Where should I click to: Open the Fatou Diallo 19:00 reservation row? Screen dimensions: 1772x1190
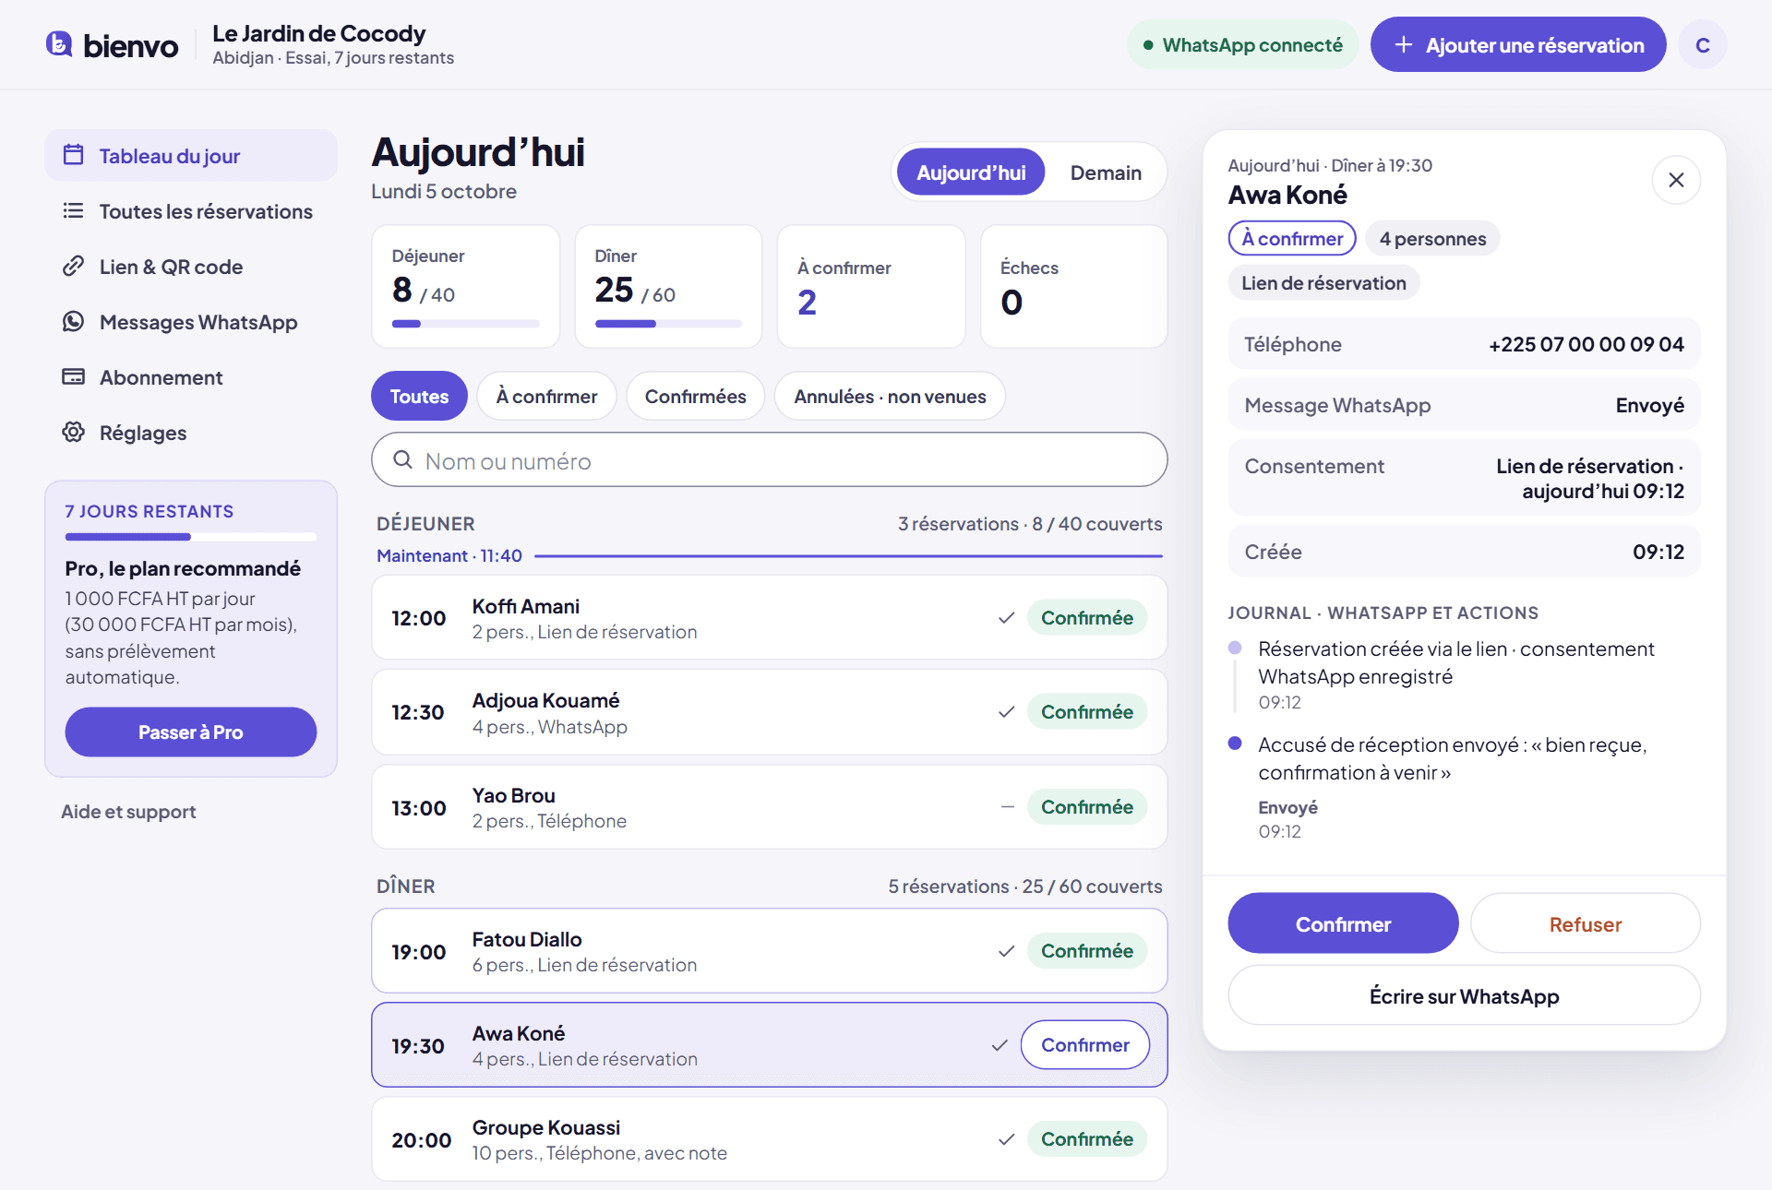pyautogui.click(x=770, y=951)
